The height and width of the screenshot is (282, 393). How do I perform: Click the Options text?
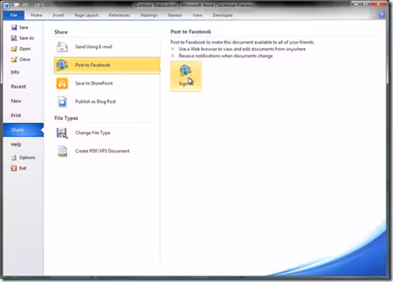pyautogui.click(x=27, y=157)
